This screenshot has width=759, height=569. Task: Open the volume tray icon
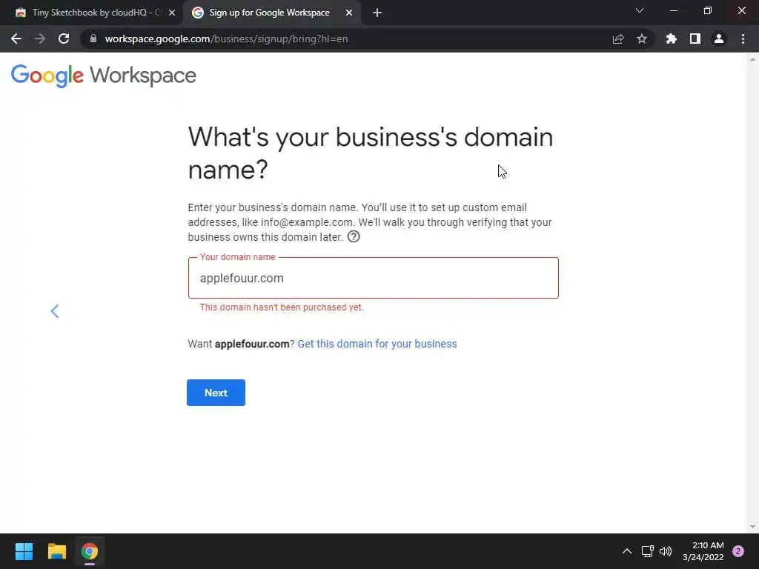[666, 551]
